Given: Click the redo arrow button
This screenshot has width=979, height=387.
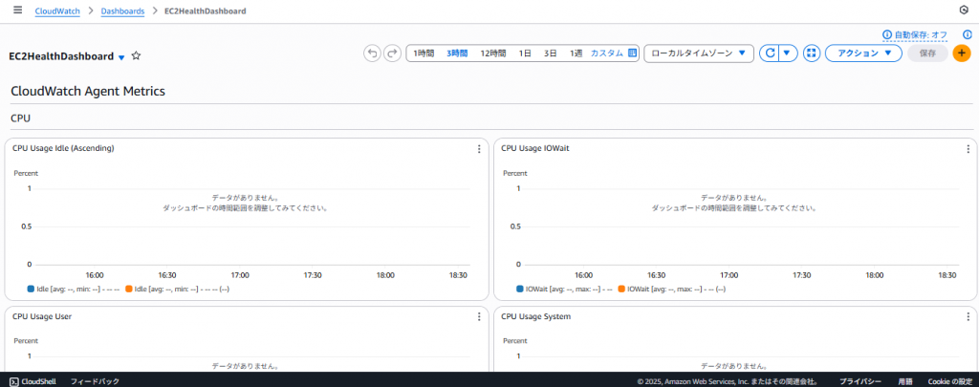Looking at the screenshot, I should click(x=392, y=54).
